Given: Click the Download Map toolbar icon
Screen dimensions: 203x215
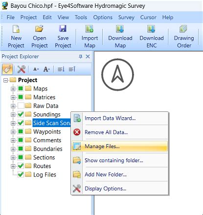Looking at the screenshot, I should tap(120, 29).
